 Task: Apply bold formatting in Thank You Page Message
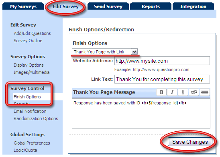(161, 92)
